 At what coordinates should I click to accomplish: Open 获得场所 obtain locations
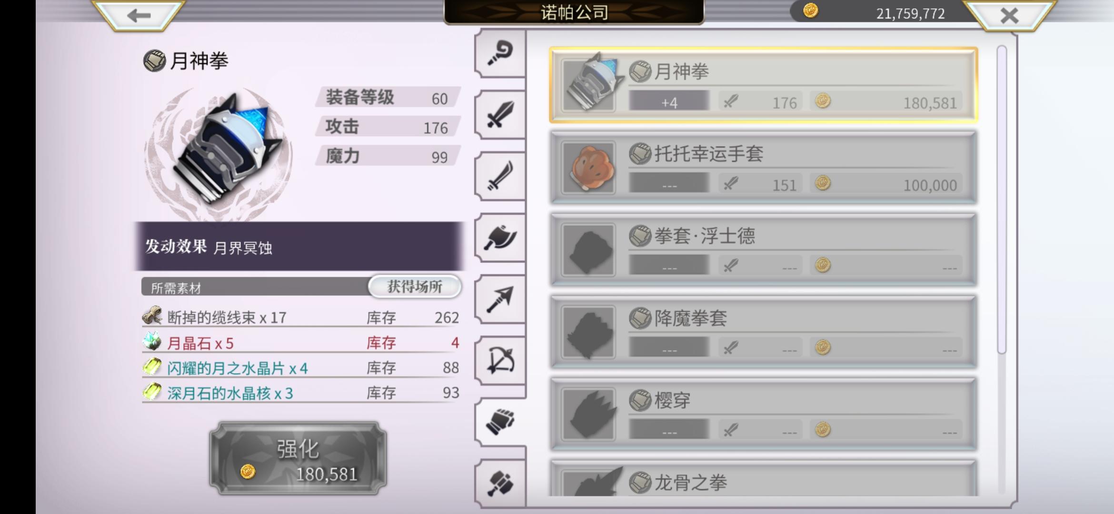click(x=415, y=287)
